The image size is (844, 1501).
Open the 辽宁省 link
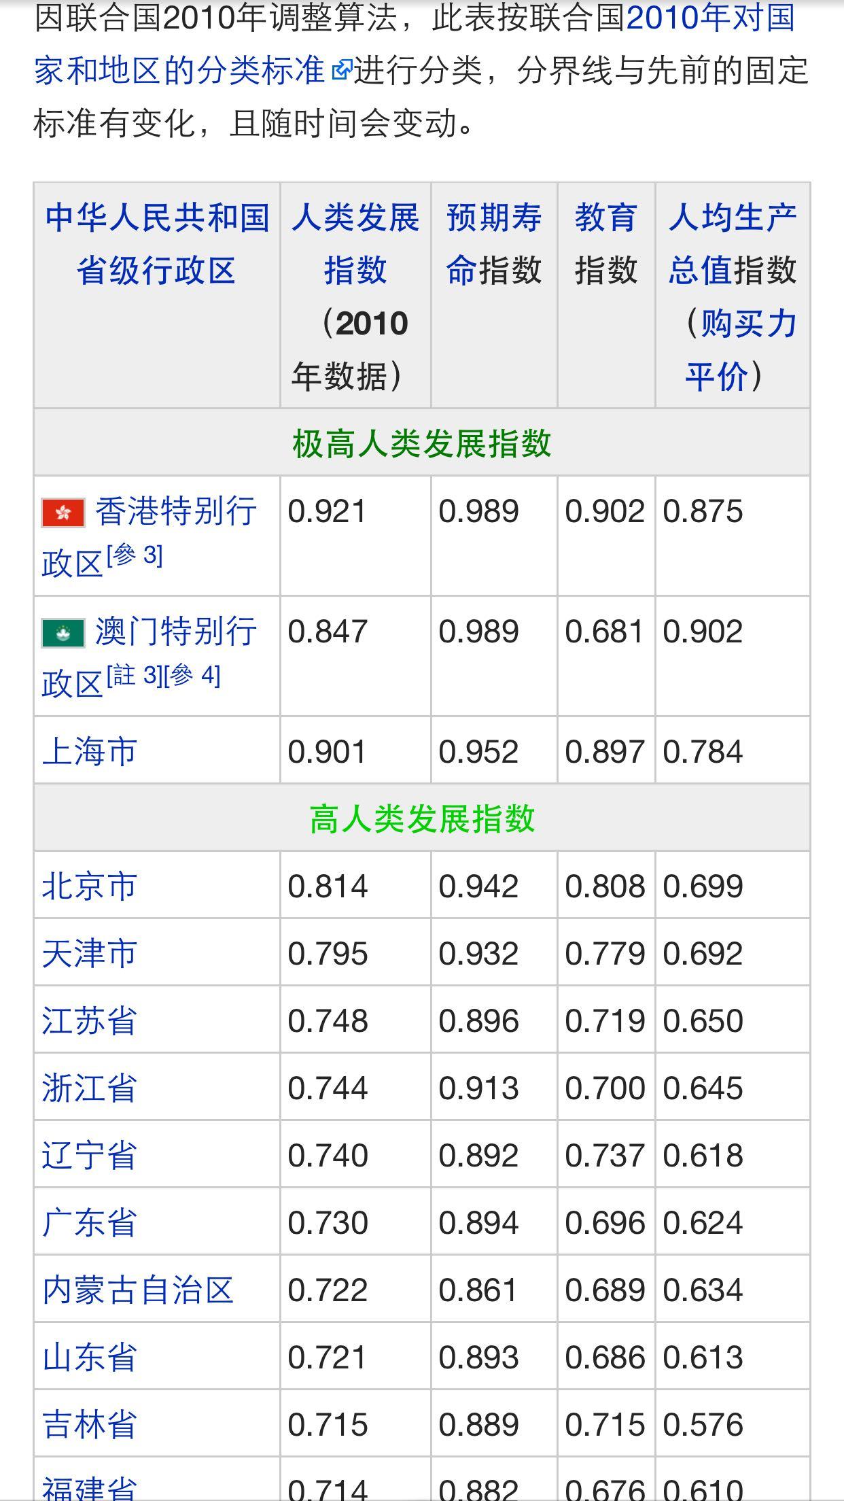pyautogui.click(x=90, y=1156)
